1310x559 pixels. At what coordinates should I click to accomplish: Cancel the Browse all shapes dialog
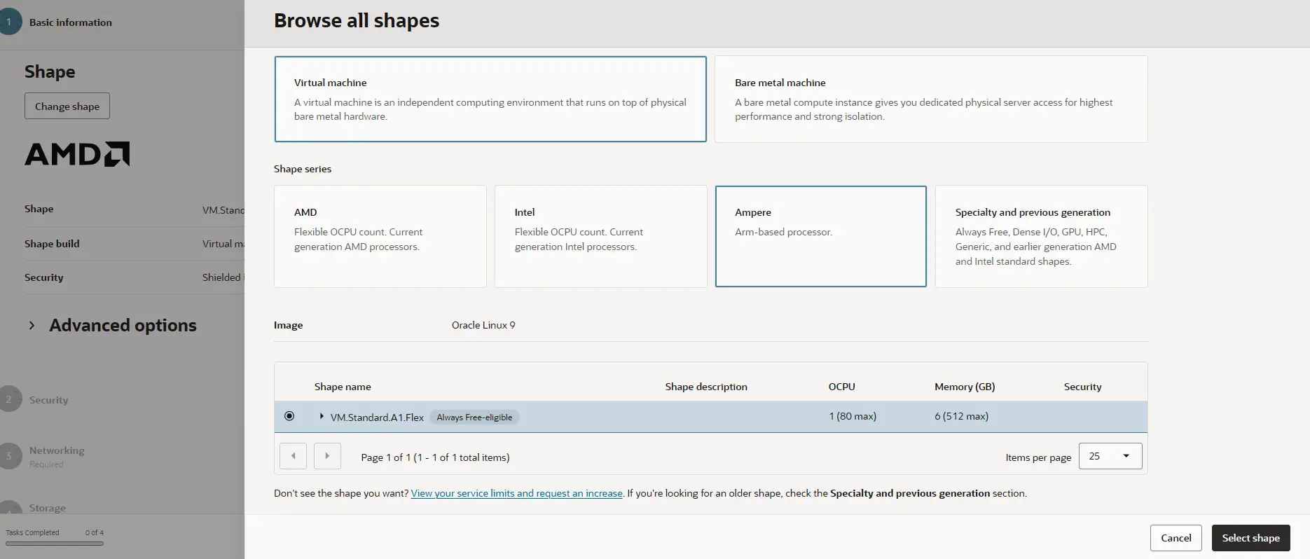(1175, 538)
